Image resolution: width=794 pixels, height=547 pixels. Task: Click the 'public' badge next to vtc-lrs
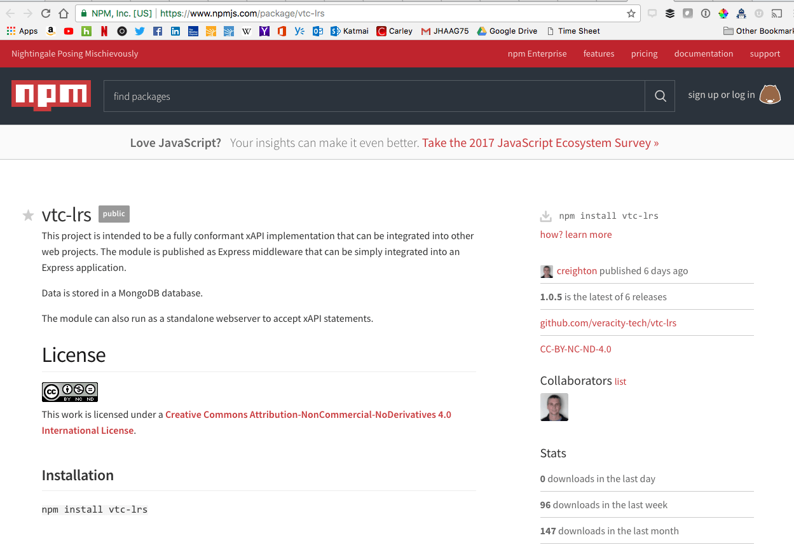click(x=114, y=214)
